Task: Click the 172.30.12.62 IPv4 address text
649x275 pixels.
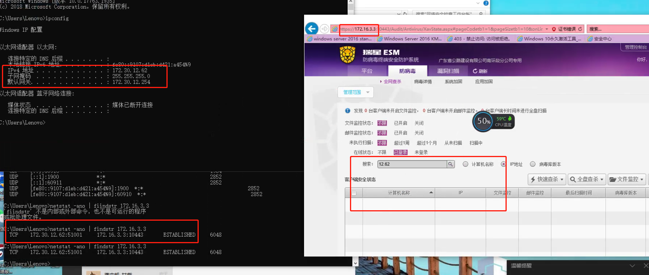Action: 130,71
